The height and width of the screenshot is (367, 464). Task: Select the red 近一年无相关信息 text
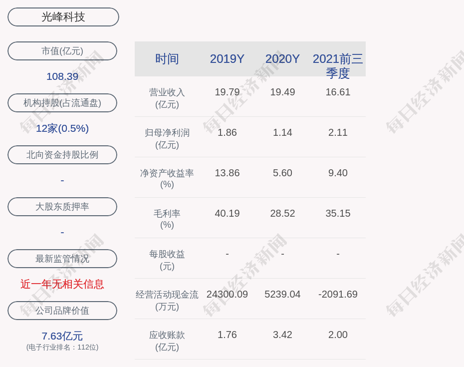62,284
